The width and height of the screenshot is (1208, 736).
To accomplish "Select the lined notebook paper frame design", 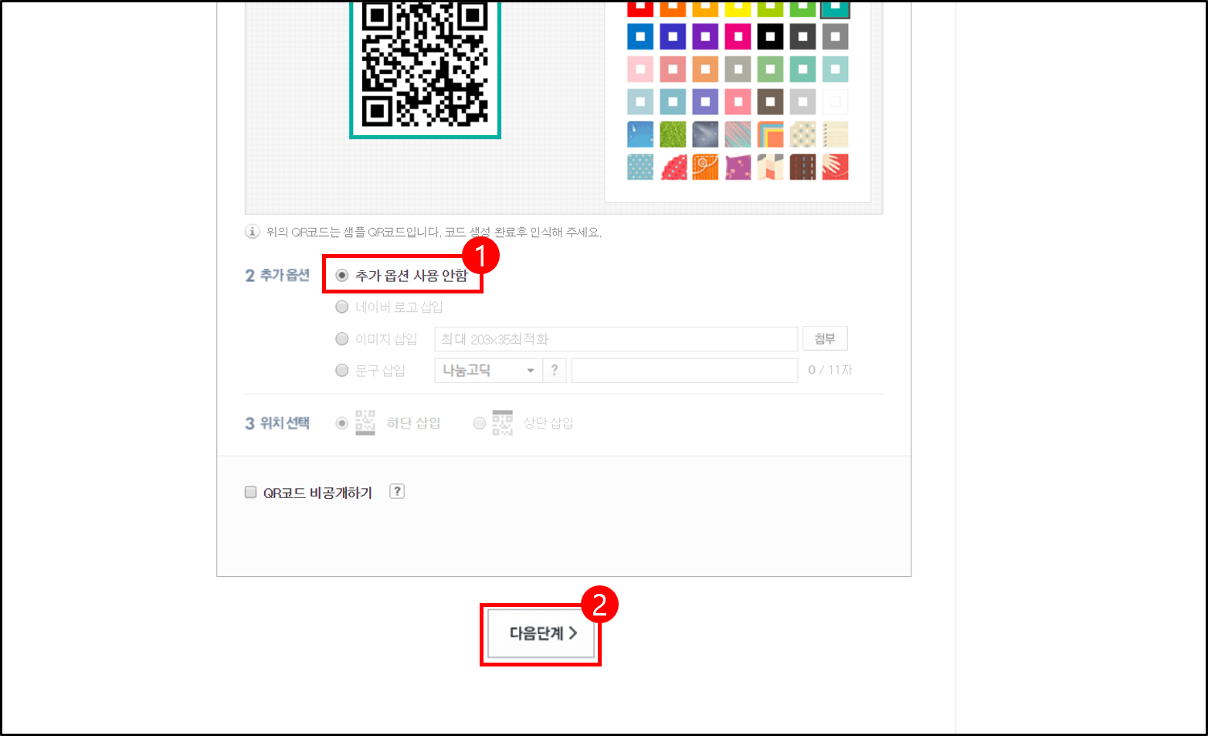I will click(835, 134).
